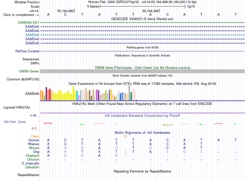Click 'Human Feb. 2009 (GRCh37/hg19)' heading
This screenshot has height=181, width=245.
tap(113, 2)
